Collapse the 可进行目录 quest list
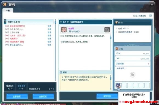Screen dimensions: 159x105 (x=5, y=22)
